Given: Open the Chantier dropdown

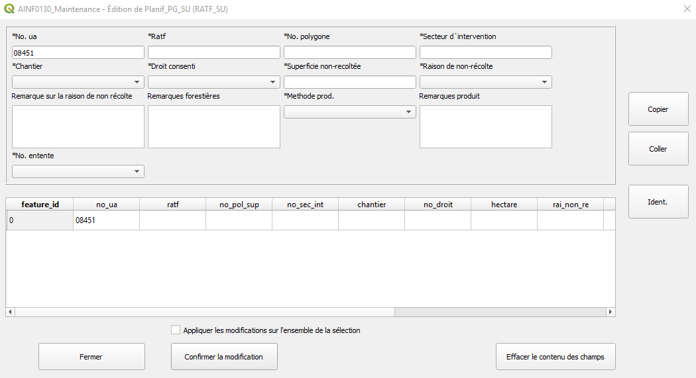Looking at the screenshot, I should (78, 82).
